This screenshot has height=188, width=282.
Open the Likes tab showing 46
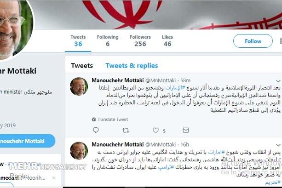167,41
